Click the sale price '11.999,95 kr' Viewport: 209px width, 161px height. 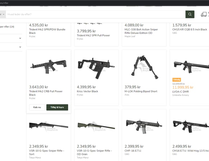click(183, 87)
